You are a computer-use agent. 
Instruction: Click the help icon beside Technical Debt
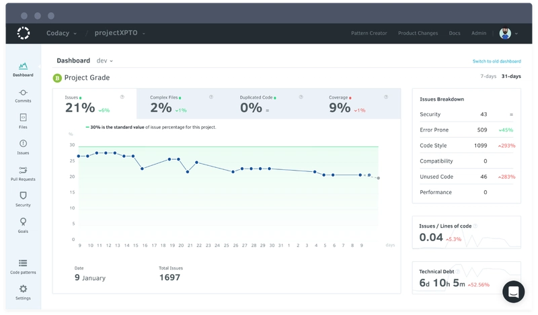pyautogui.click(x=458, y=271)
